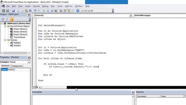
Task: Open the Add-Ins menu
Action: (x=69, y=6)
